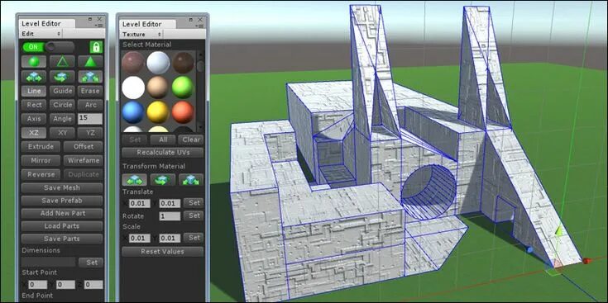Click the Save Prefab button
Screen dimensions: 608x303
tap(62, 201)
